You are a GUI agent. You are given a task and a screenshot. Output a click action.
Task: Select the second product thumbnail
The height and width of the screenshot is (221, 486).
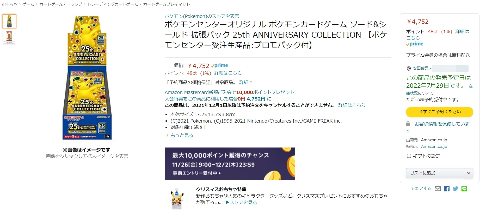tap(9, 38)
